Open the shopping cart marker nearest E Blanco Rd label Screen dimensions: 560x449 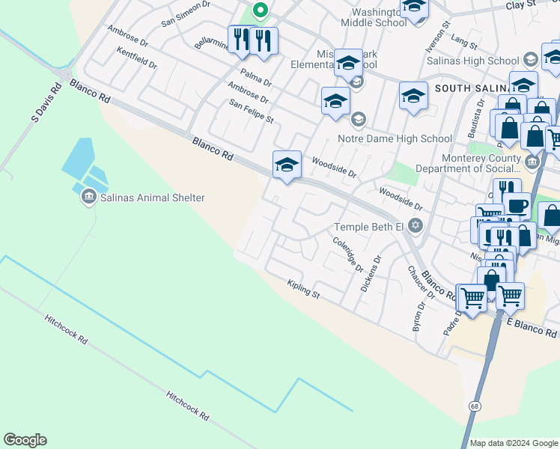click(511, 299)
